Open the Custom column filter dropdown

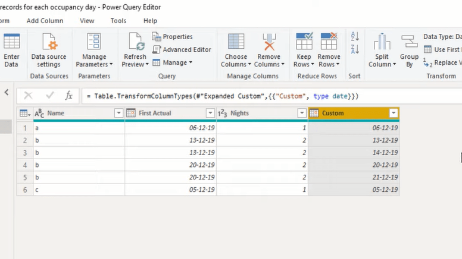pyautogui.click(x=394, y=113)
